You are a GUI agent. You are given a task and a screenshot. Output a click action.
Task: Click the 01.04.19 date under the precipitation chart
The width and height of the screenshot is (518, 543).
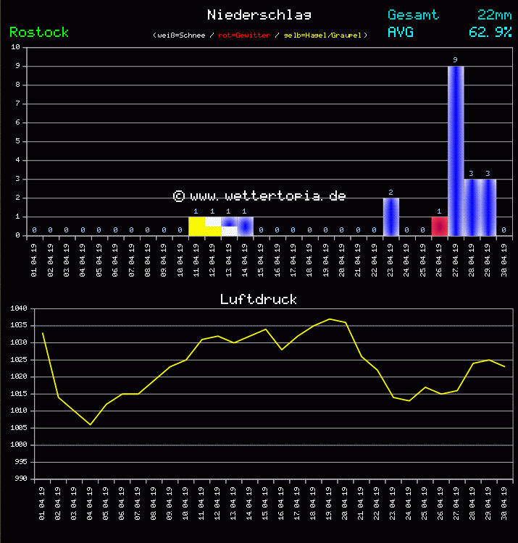[34, 258]
